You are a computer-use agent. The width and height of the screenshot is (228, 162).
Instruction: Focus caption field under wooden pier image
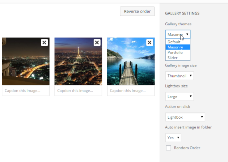click(x=131, y=90)
